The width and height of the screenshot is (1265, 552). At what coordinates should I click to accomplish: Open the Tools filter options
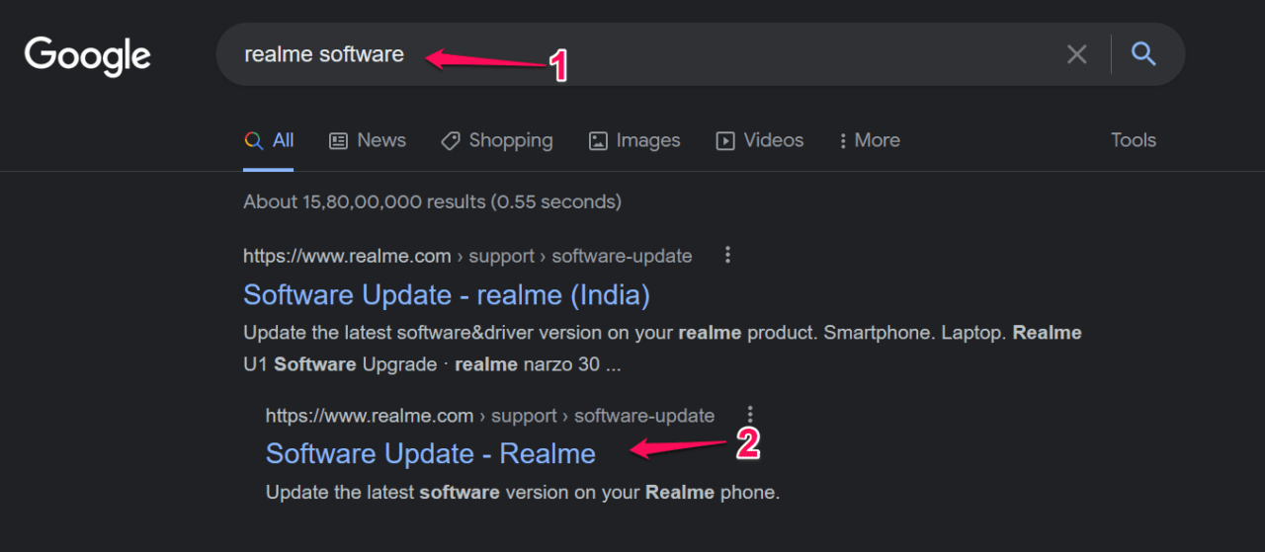click(1133, 140)
